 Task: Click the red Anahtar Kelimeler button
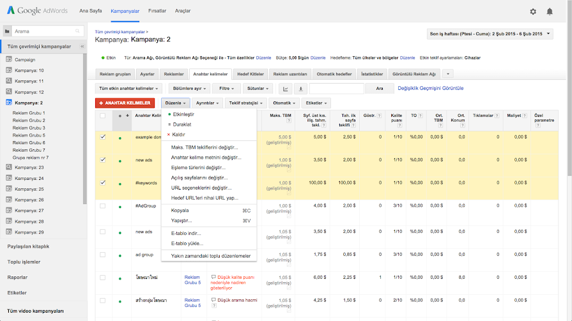(x=125, y=103)
